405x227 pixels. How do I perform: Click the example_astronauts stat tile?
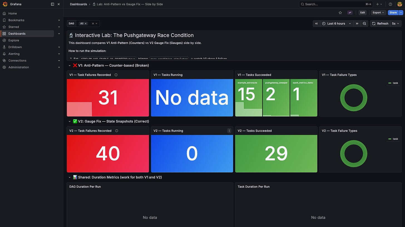(x=249, y=98)
